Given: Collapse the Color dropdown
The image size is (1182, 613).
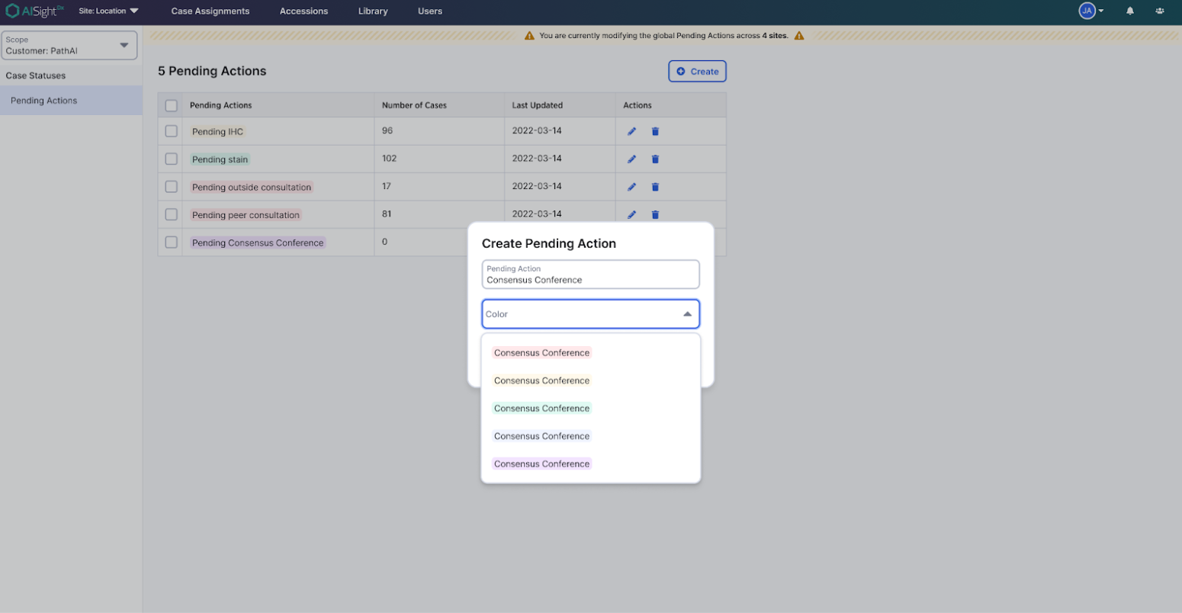Looking at the screenshot, I should point(687,314).
